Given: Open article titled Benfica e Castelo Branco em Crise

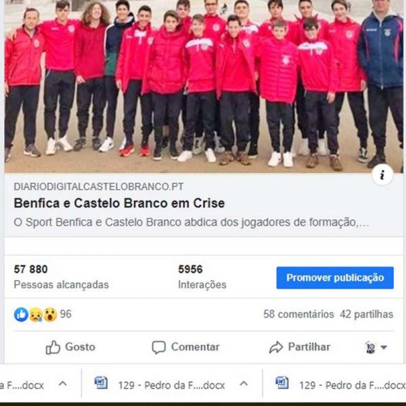Looking at the screenshot, I should (x=119, y=203).
